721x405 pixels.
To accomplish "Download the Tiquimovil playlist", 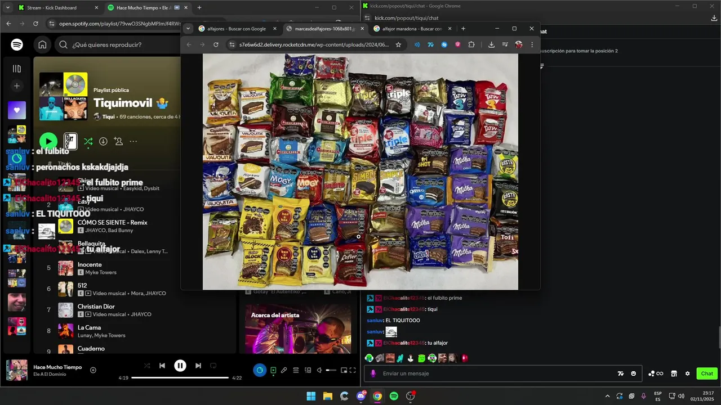I will point(103,141).
